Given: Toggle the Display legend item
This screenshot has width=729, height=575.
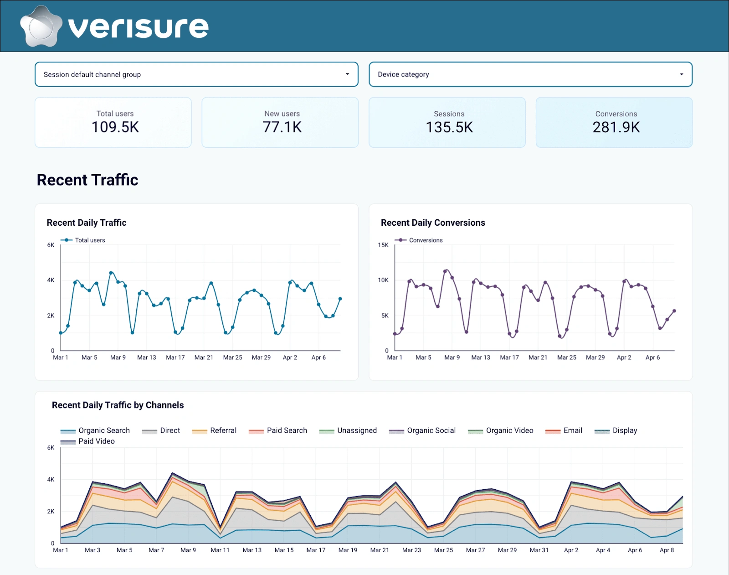Looking at the screenshot, I should click(x=616, y=430).
